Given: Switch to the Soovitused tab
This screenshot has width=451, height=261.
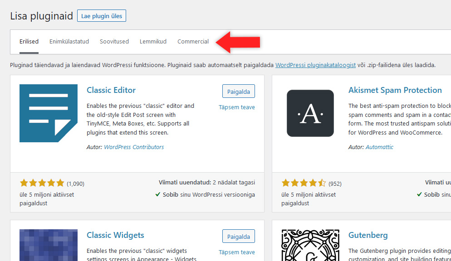Looking at the screenshot, I should coord(114,42).
